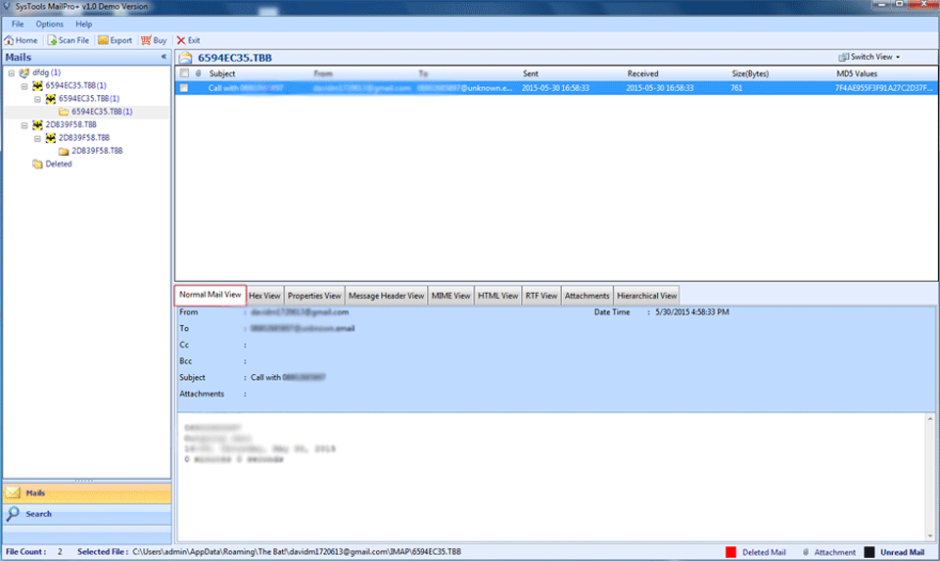Viewport: 940px width, 561px height.
Task: Select the Search pane button
Action: point(87,514)
